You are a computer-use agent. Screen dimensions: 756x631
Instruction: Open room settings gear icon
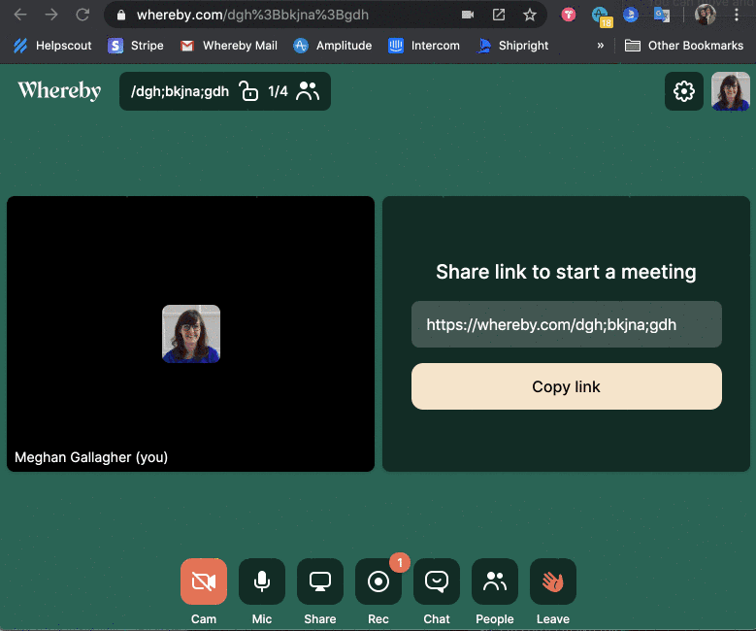tap(683, 91)
